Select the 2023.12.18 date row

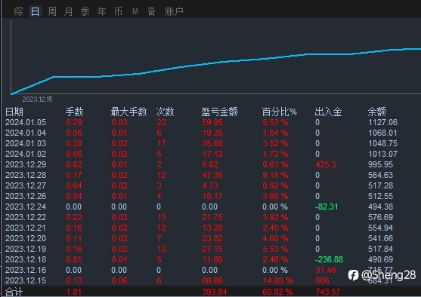(26, 259)
